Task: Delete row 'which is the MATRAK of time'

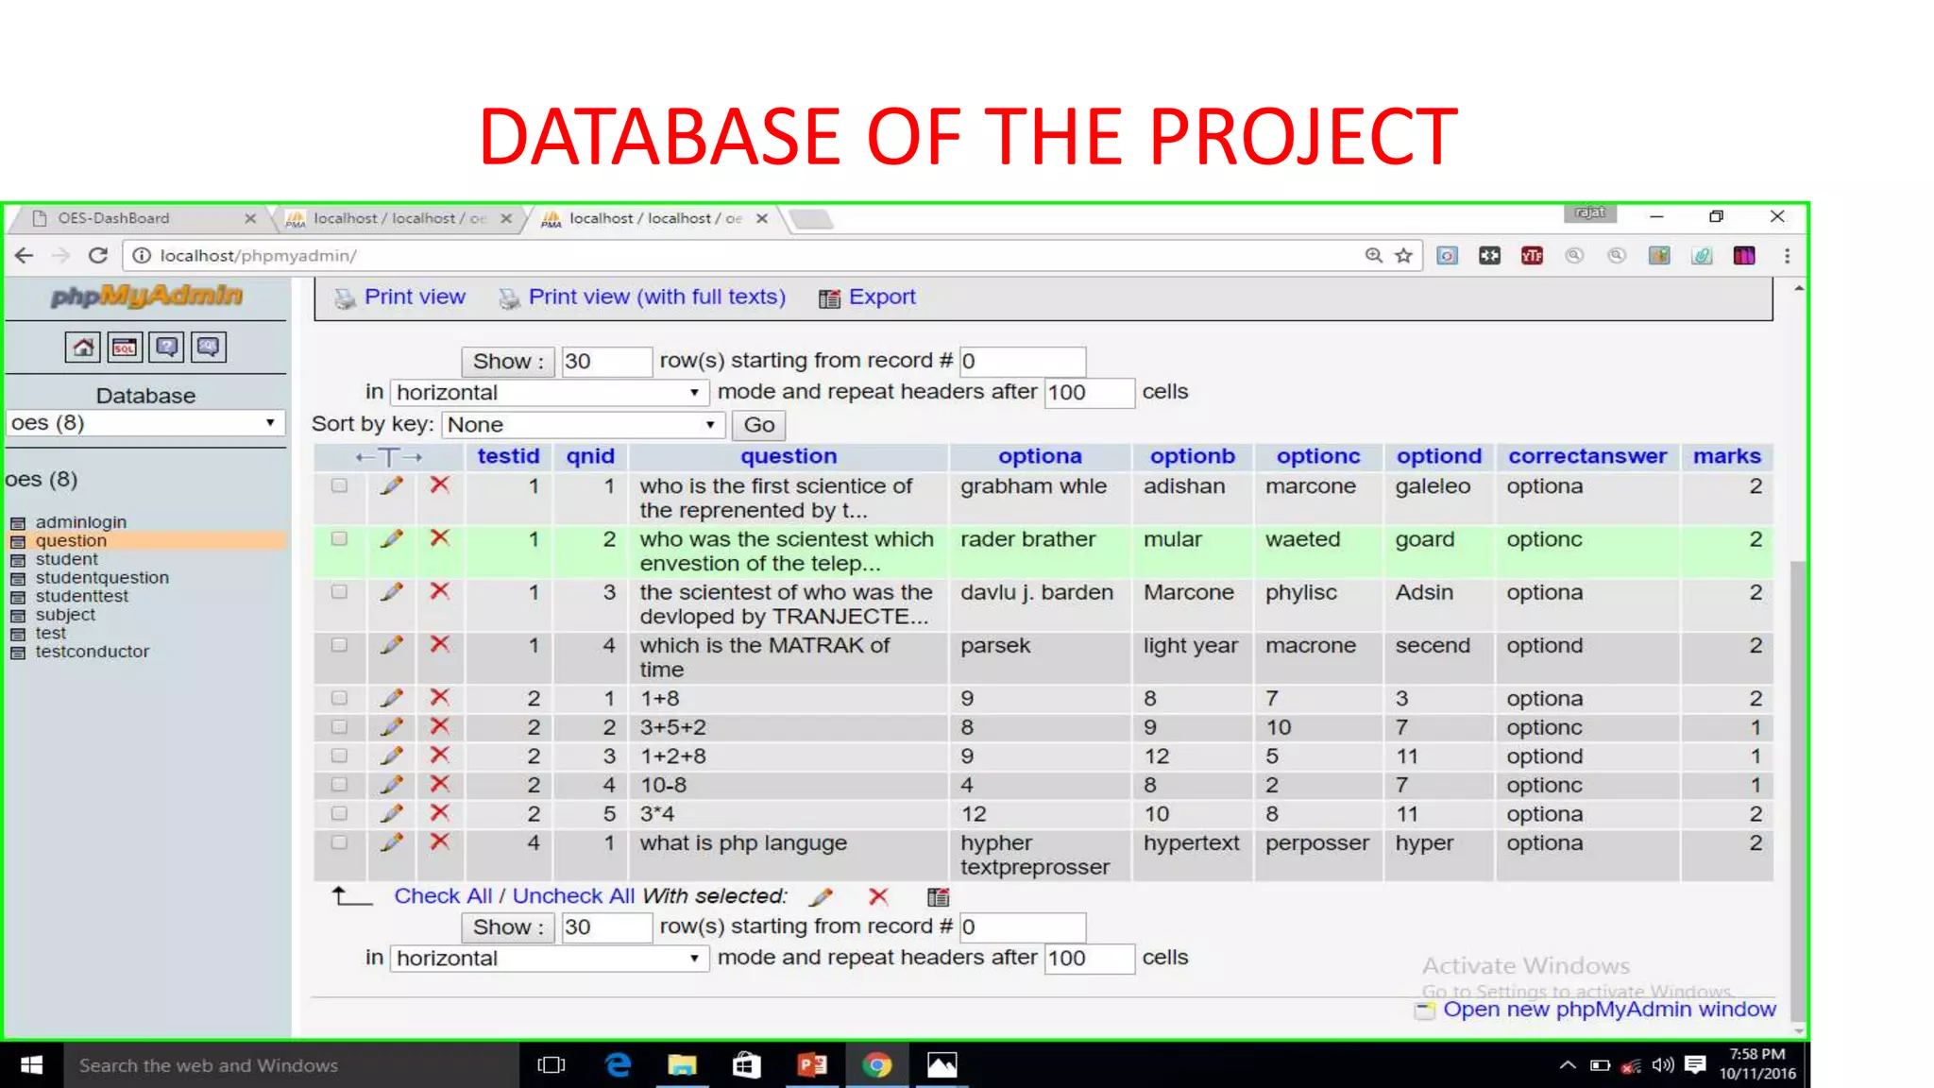Action: click(439, 645)
